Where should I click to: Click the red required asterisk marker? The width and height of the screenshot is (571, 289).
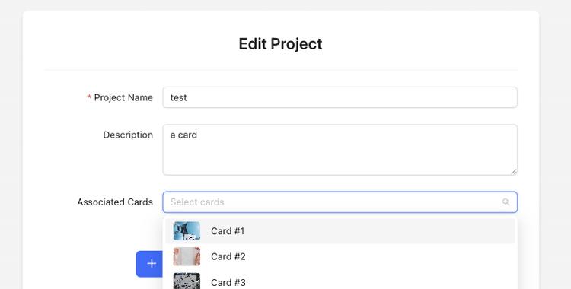pos(89,97)
